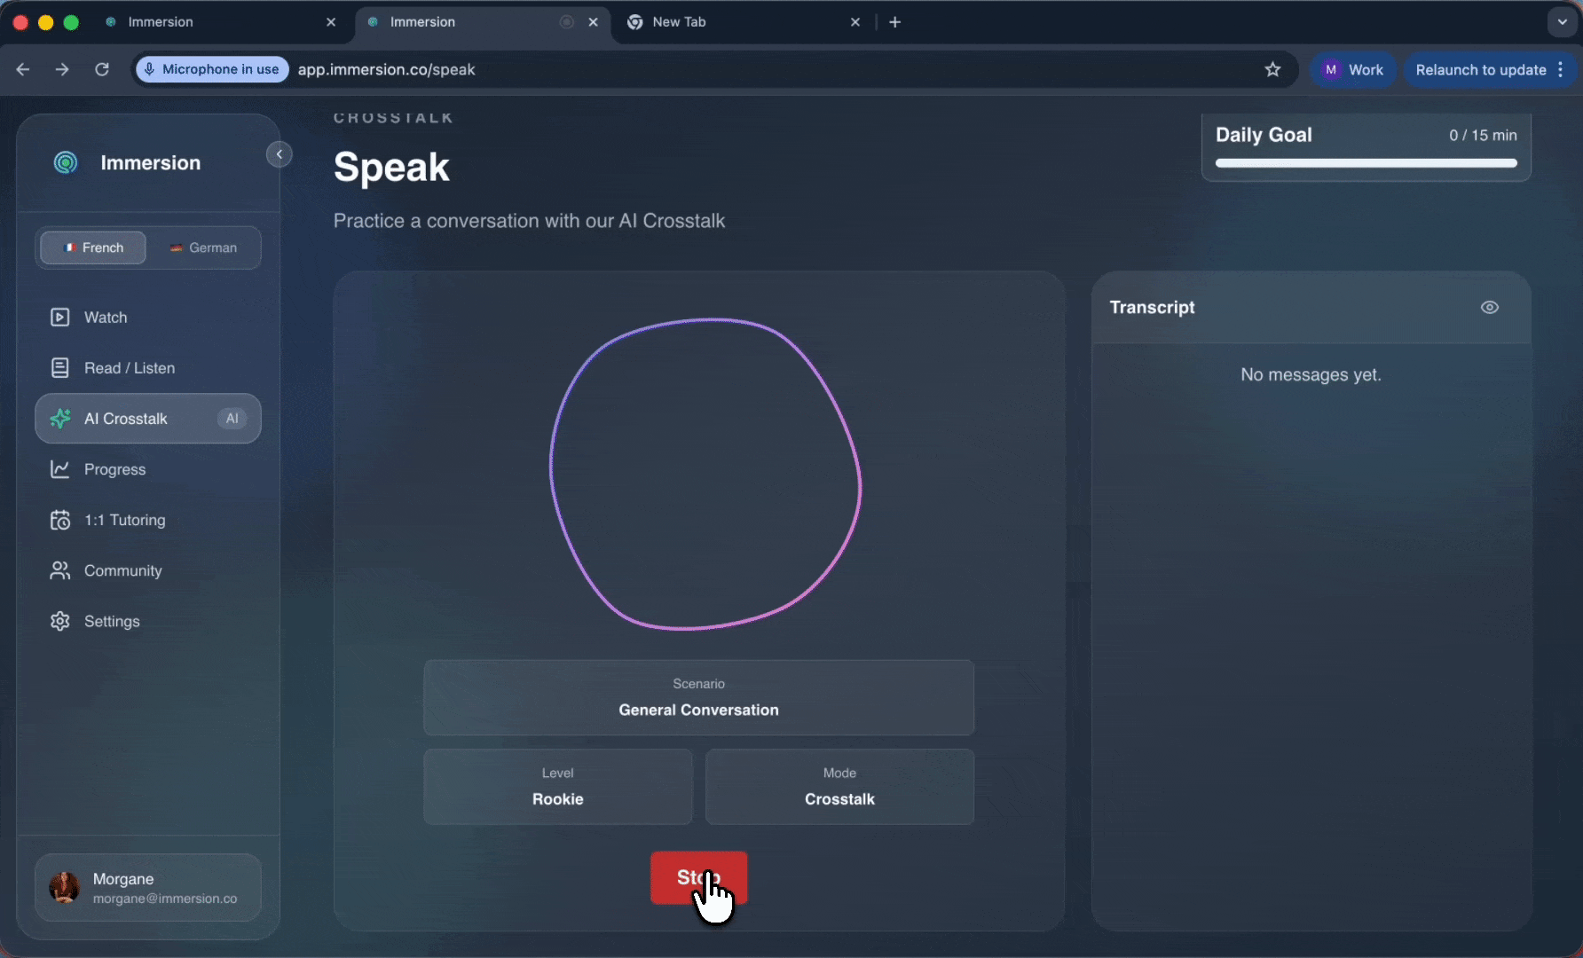The height and width of the screenshot is (958, 1583).
Task: Select the Watch icon in the sidebar
Action: click(59, 317)
